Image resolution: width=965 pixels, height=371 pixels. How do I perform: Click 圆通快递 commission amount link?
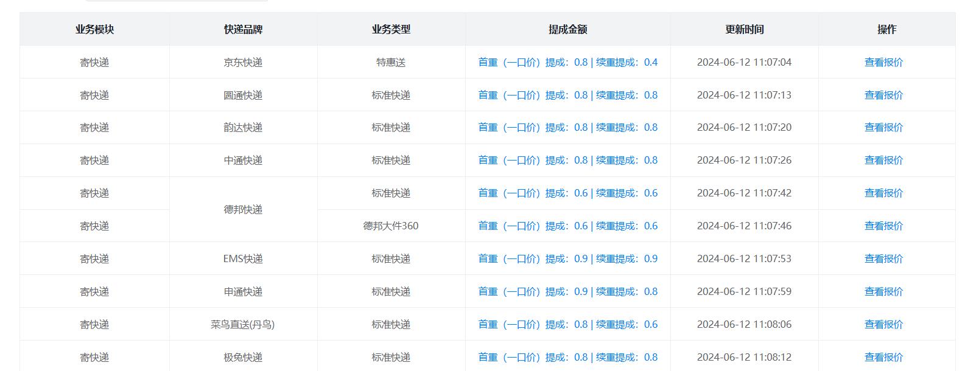(568, 95)
